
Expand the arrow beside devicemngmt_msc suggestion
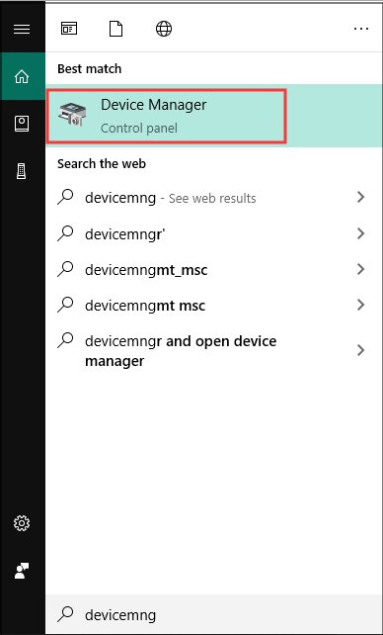point(360,269)
